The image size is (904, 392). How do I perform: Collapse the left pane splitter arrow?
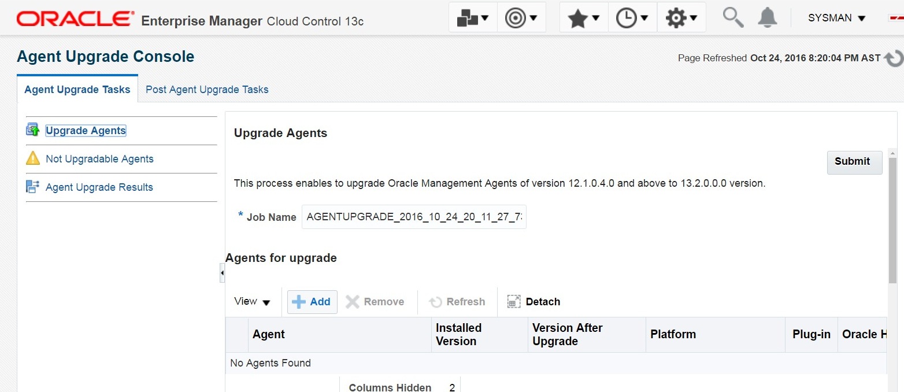[222, 272]
